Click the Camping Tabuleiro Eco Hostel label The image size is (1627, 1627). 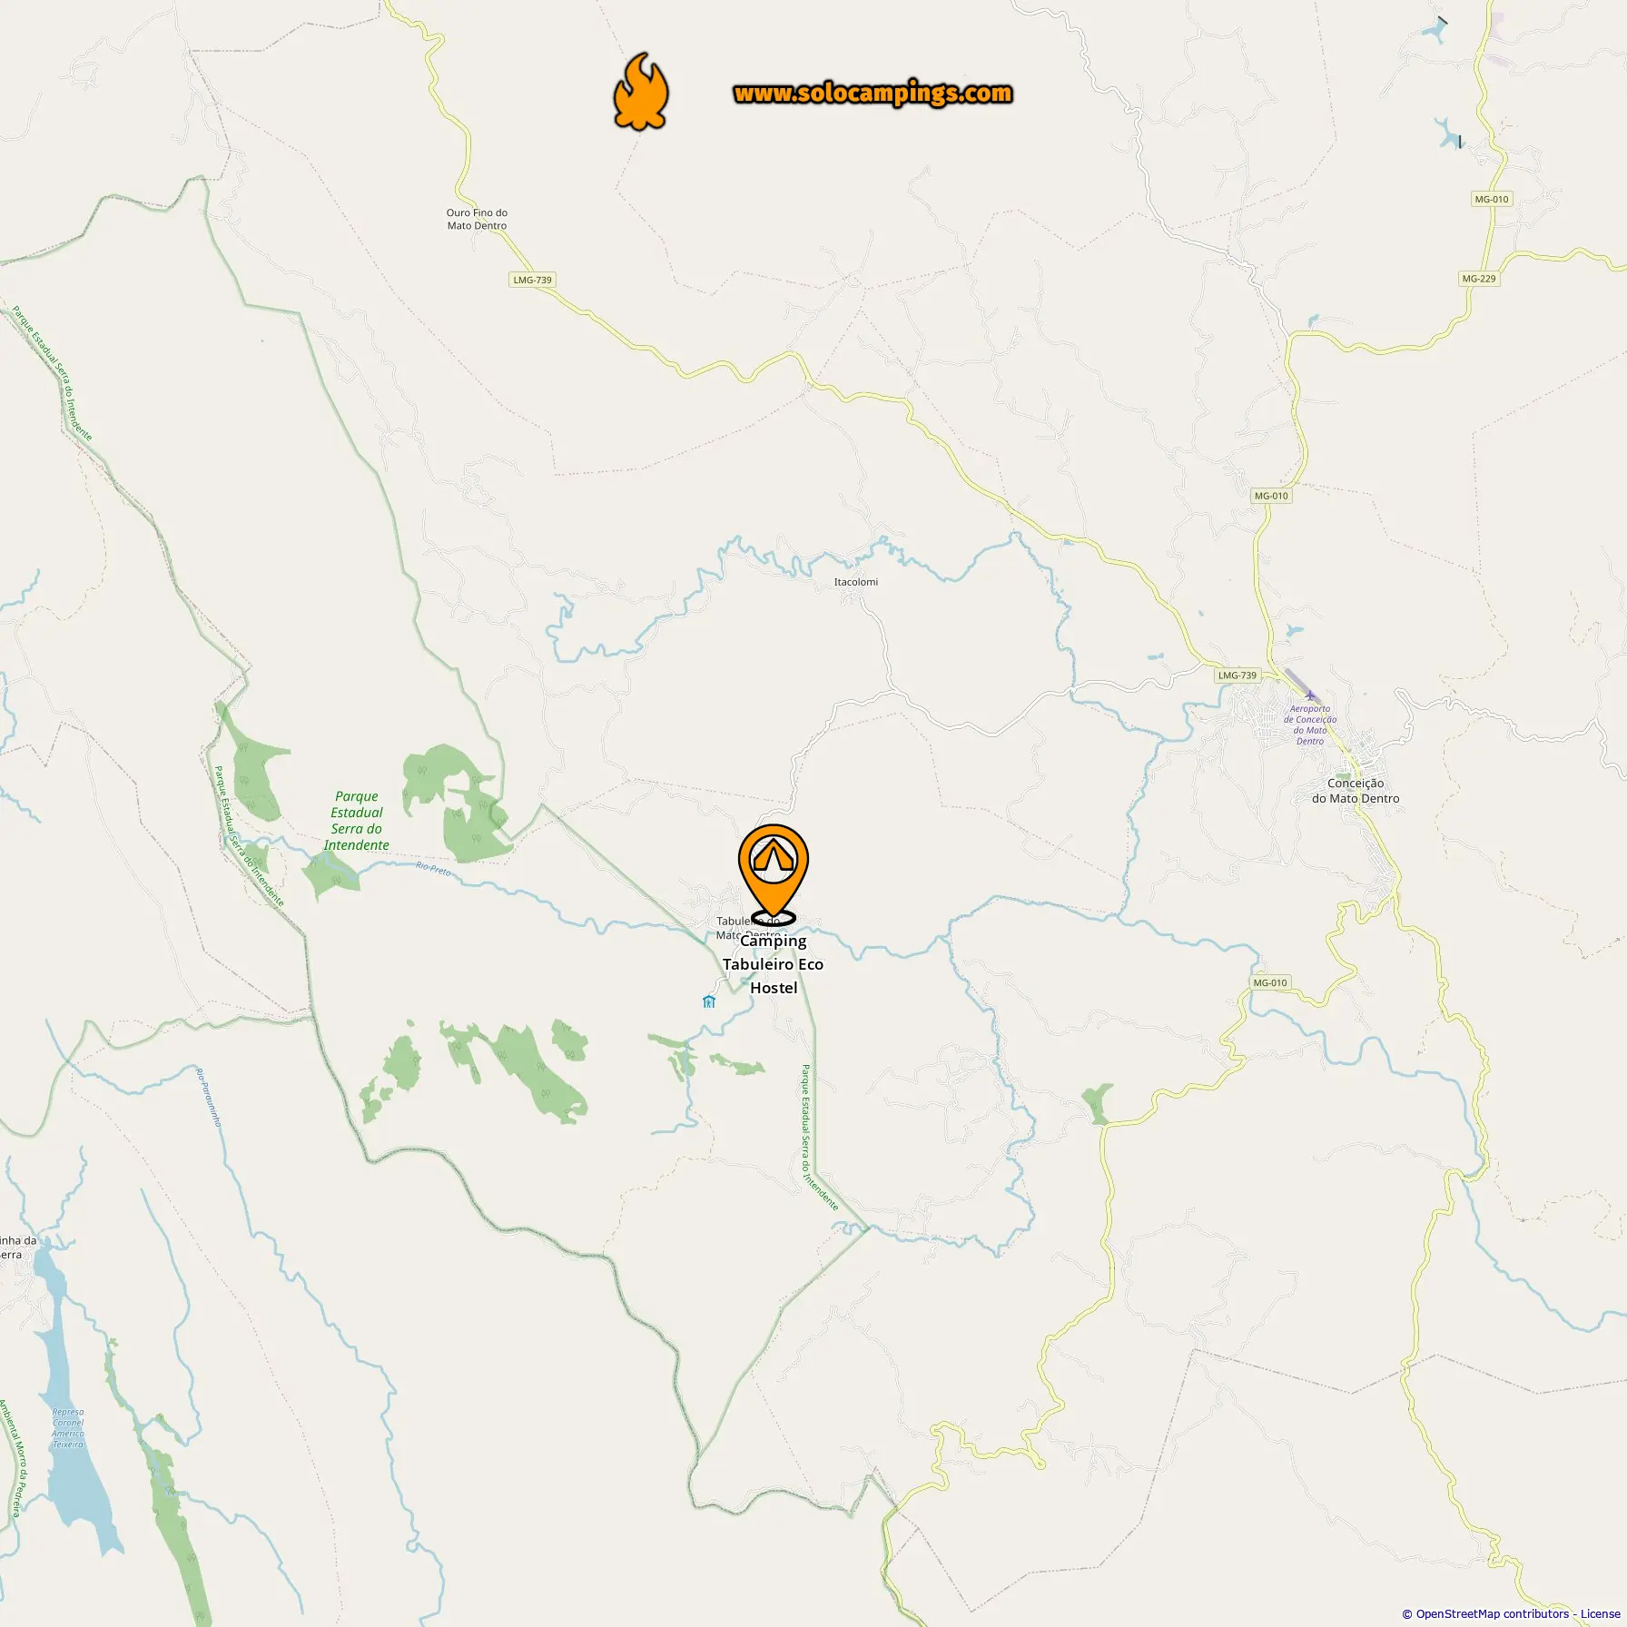tap(774, 964)
